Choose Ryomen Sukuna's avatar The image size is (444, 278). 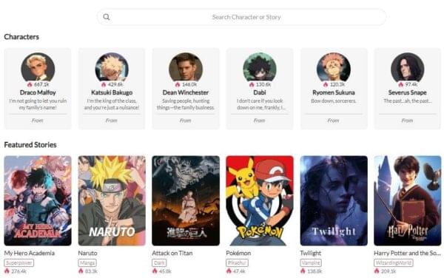(334, 69)
